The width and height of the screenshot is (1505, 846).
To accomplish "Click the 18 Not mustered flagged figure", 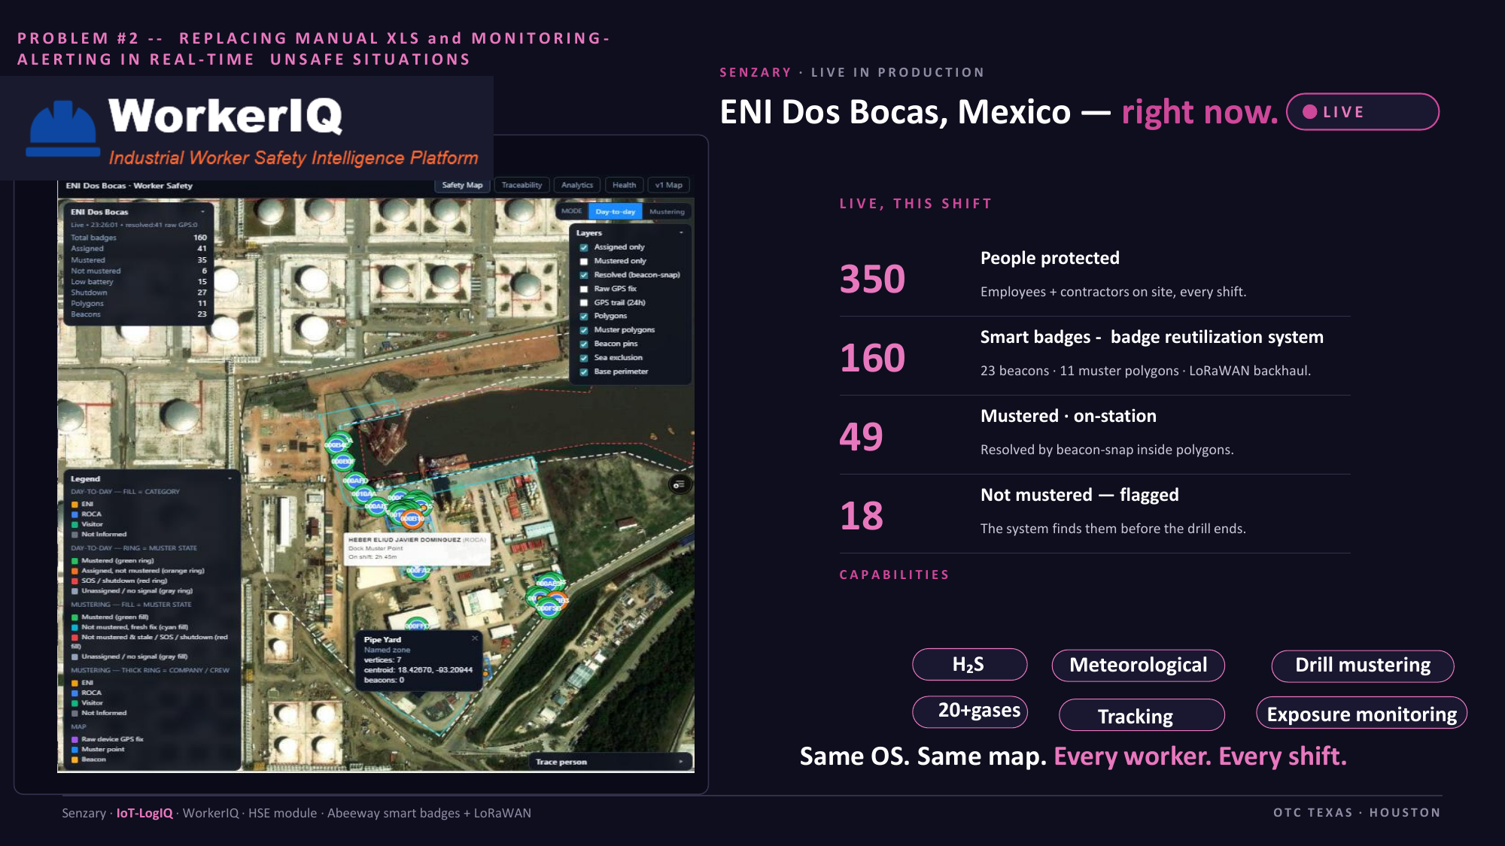I will pos(862,516).
